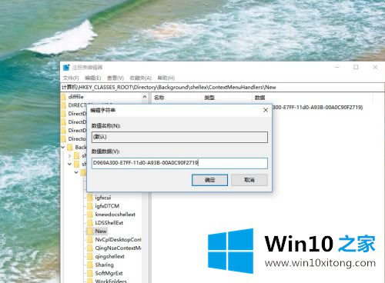Click the value name field
Screen dimensions: 385x283
(179, 137)
